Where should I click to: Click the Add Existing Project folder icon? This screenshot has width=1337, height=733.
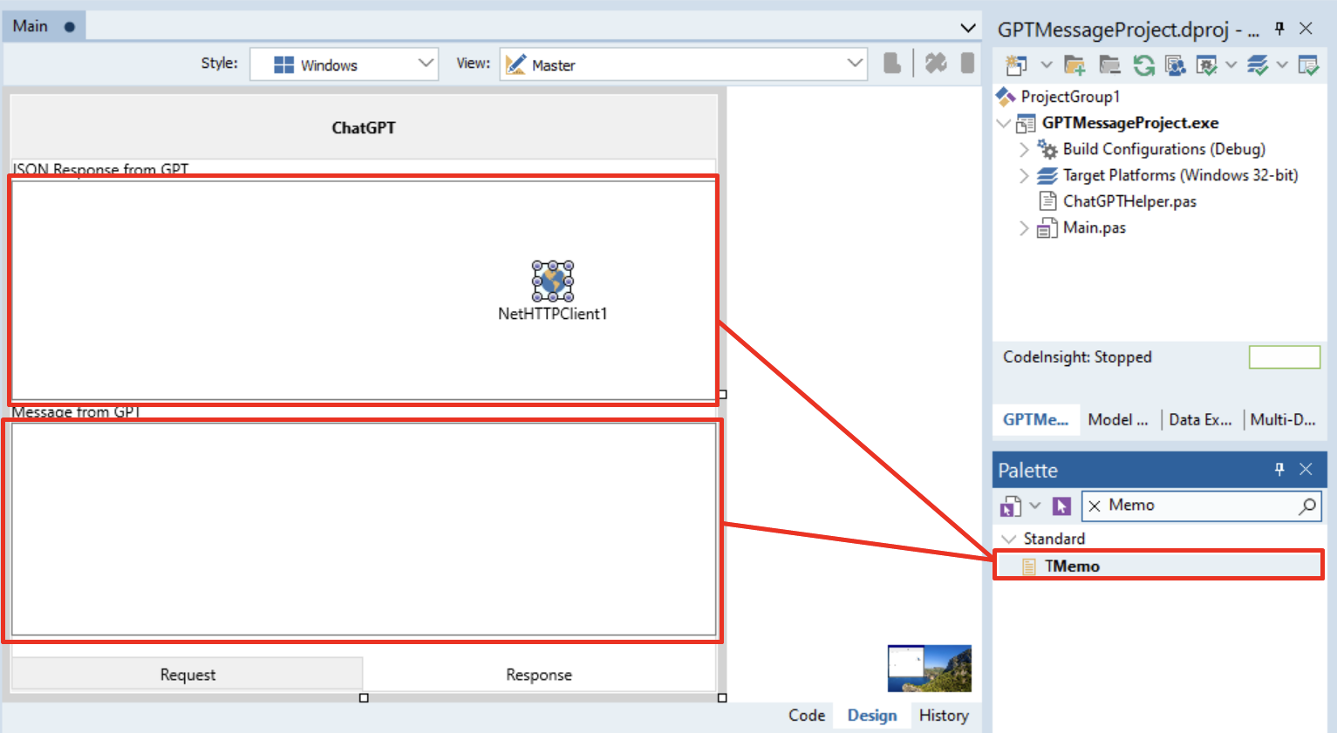(x=1074, y=64)
